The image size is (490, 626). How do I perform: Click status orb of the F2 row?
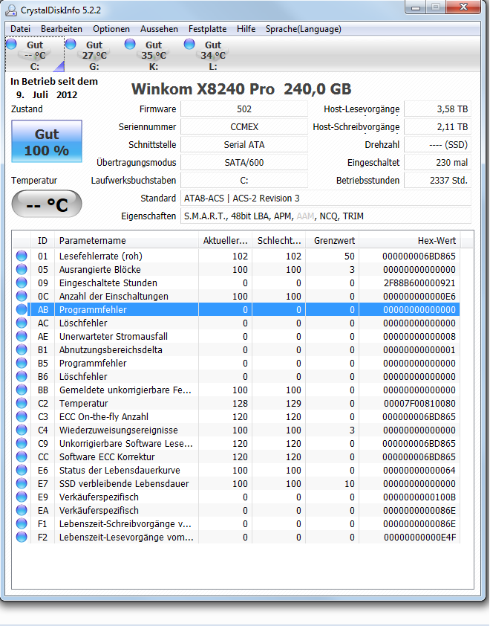[22, 537]
